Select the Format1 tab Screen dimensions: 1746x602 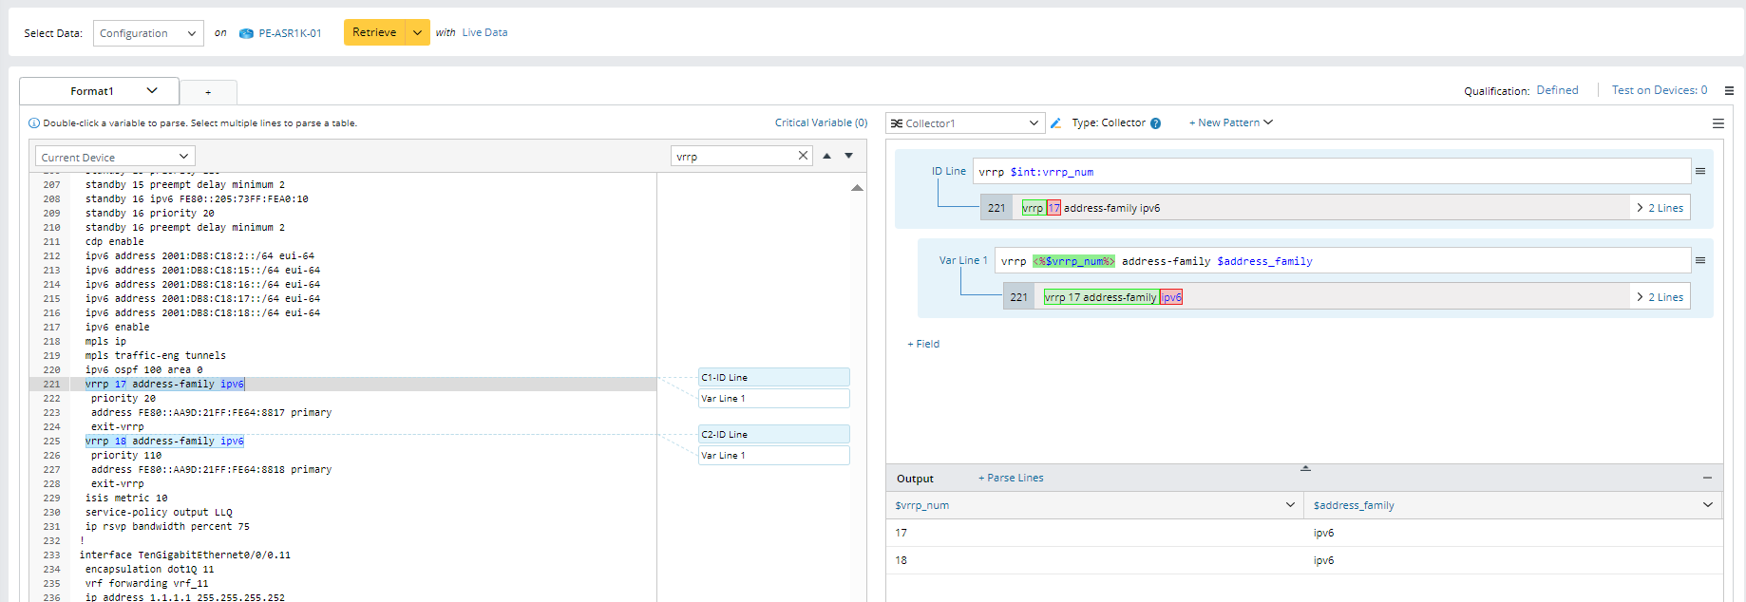point(99,91)
